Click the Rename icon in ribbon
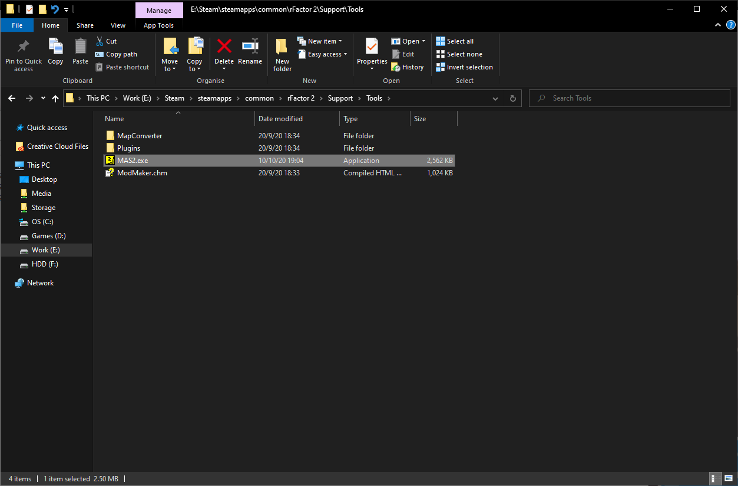The image size is (738, 486). 250,47
